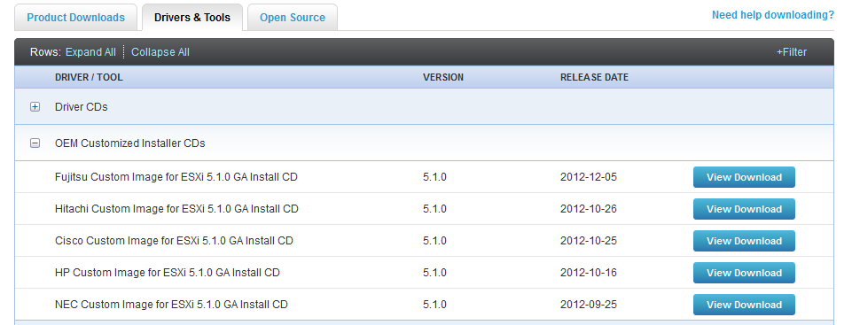
Task: Collapse the OEM Customized Installer CDs row
Action: (x=35, y=143)
